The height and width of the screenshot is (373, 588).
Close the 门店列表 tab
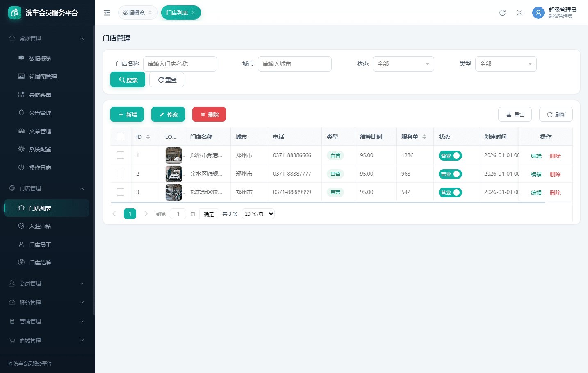(193, 13)
